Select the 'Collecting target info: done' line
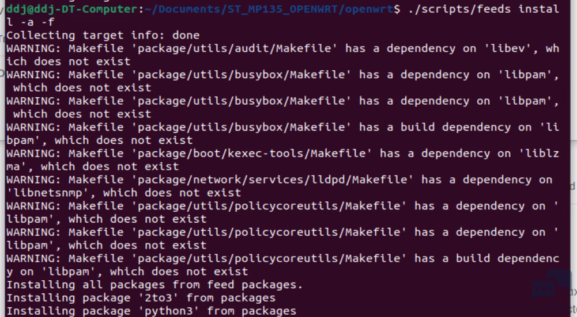Viewport: 577px width, 317px height. pyautogui.click(x=103, y=35)
